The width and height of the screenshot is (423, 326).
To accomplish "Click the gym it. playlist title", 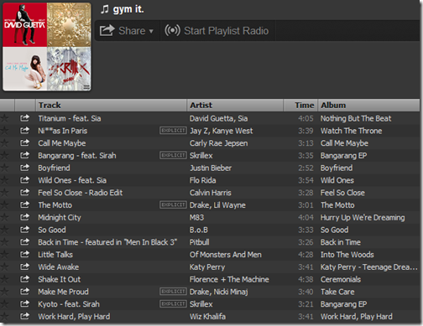I will (x=128, y=9).
